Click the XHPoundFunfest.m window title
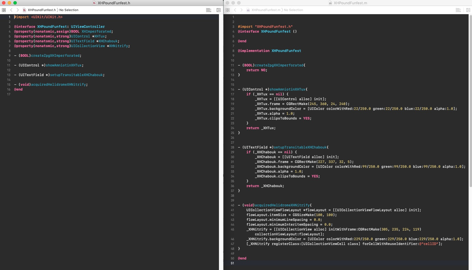The width and height of the screenshot is (472, 270). (x=350, y=3)
